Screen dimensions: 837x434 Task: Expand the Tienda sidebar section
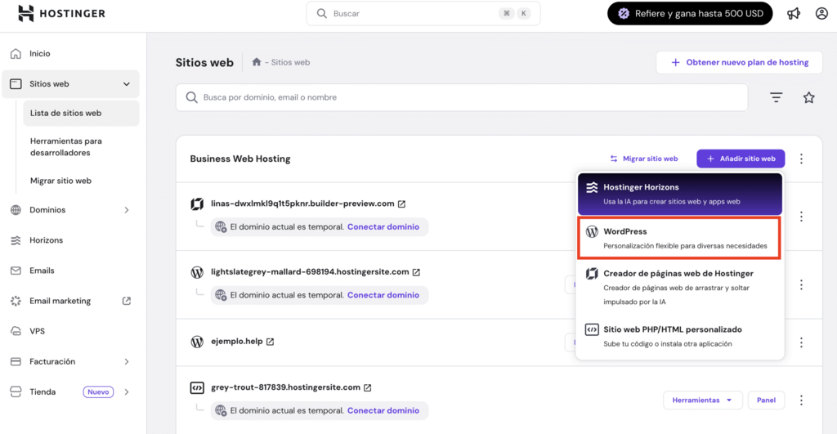tap(127, 391)
